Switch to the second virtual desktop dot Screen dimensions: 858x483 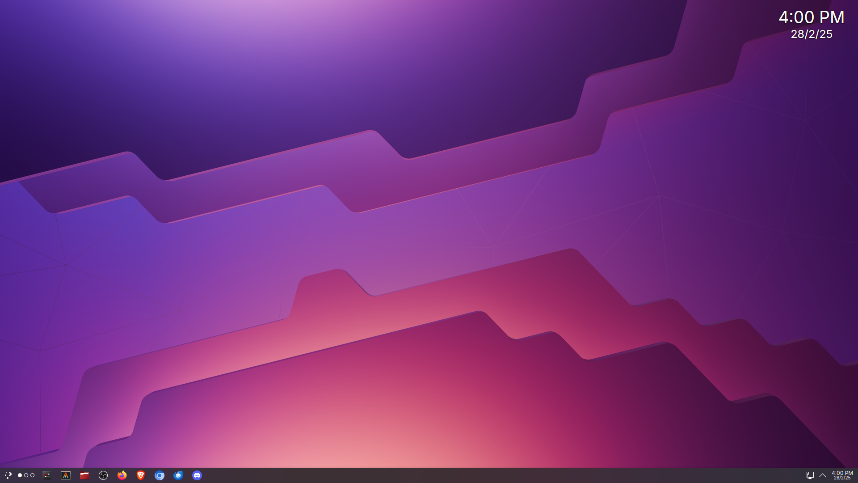pyautogui.click(x=26, y=475)
